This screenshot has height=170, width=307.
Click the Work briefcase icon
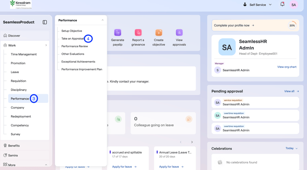pos(5,45)
